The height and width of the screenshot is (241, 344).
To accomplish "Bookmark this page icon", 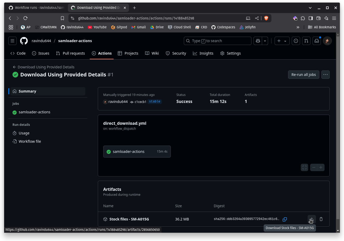I will [62, 18].
